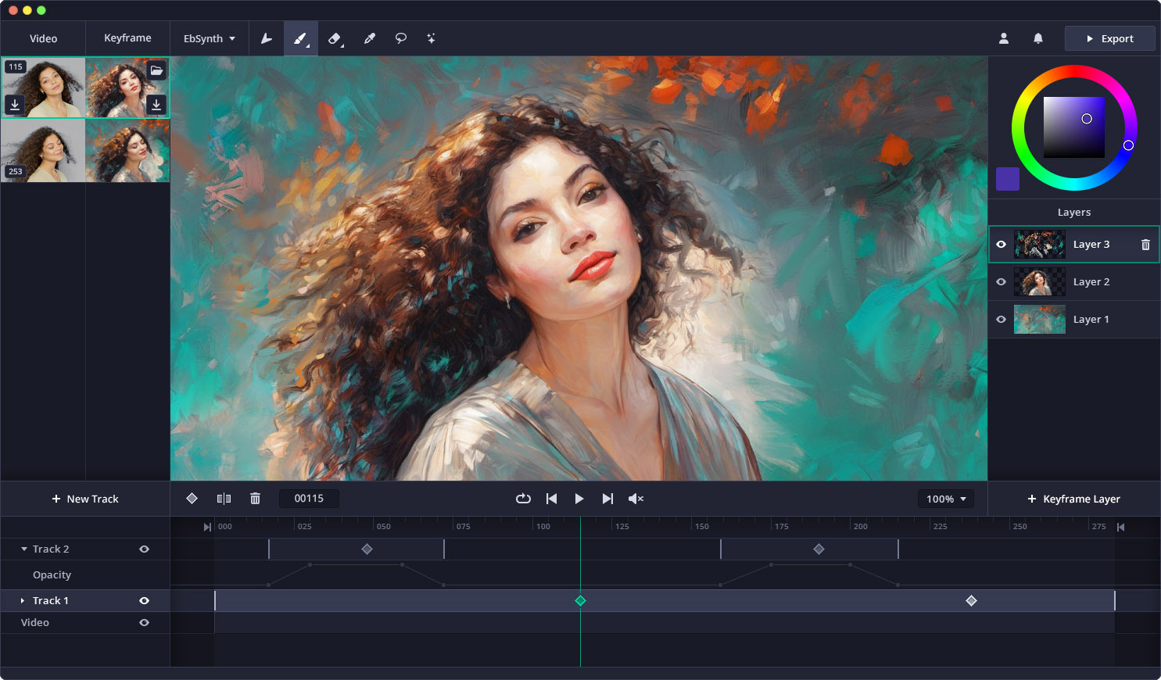Click the purple current color swatch
1161x680 pixels.
coord(1007,179)
